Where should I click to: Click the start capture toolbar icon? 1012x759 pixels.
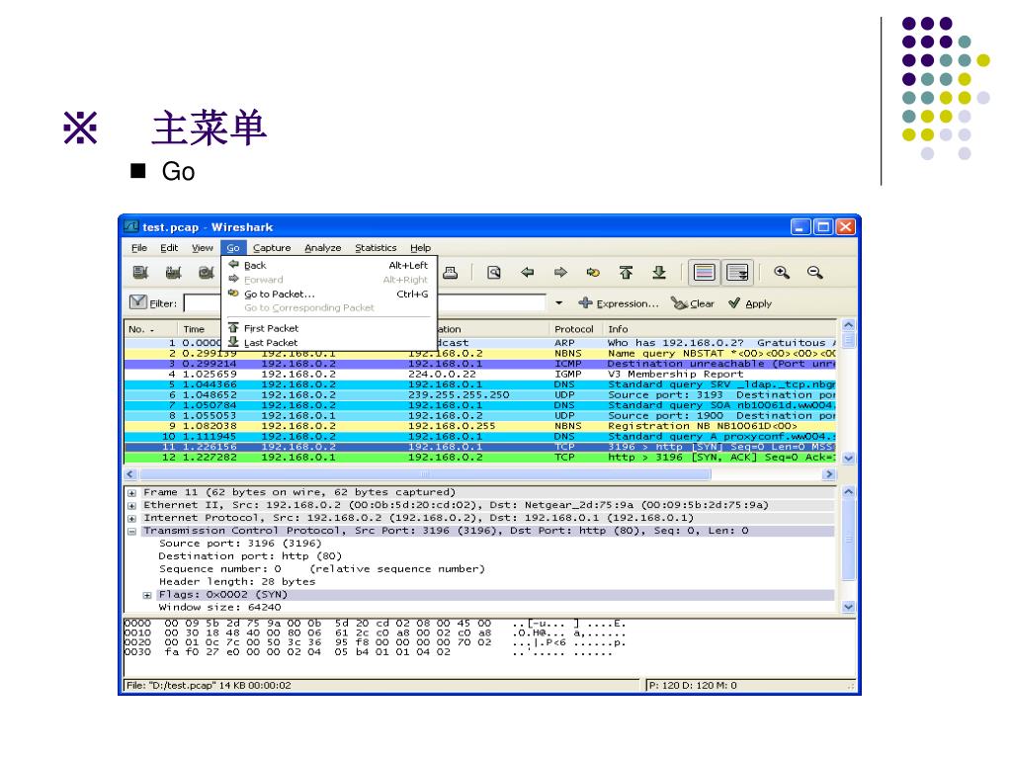pos(207,273)
